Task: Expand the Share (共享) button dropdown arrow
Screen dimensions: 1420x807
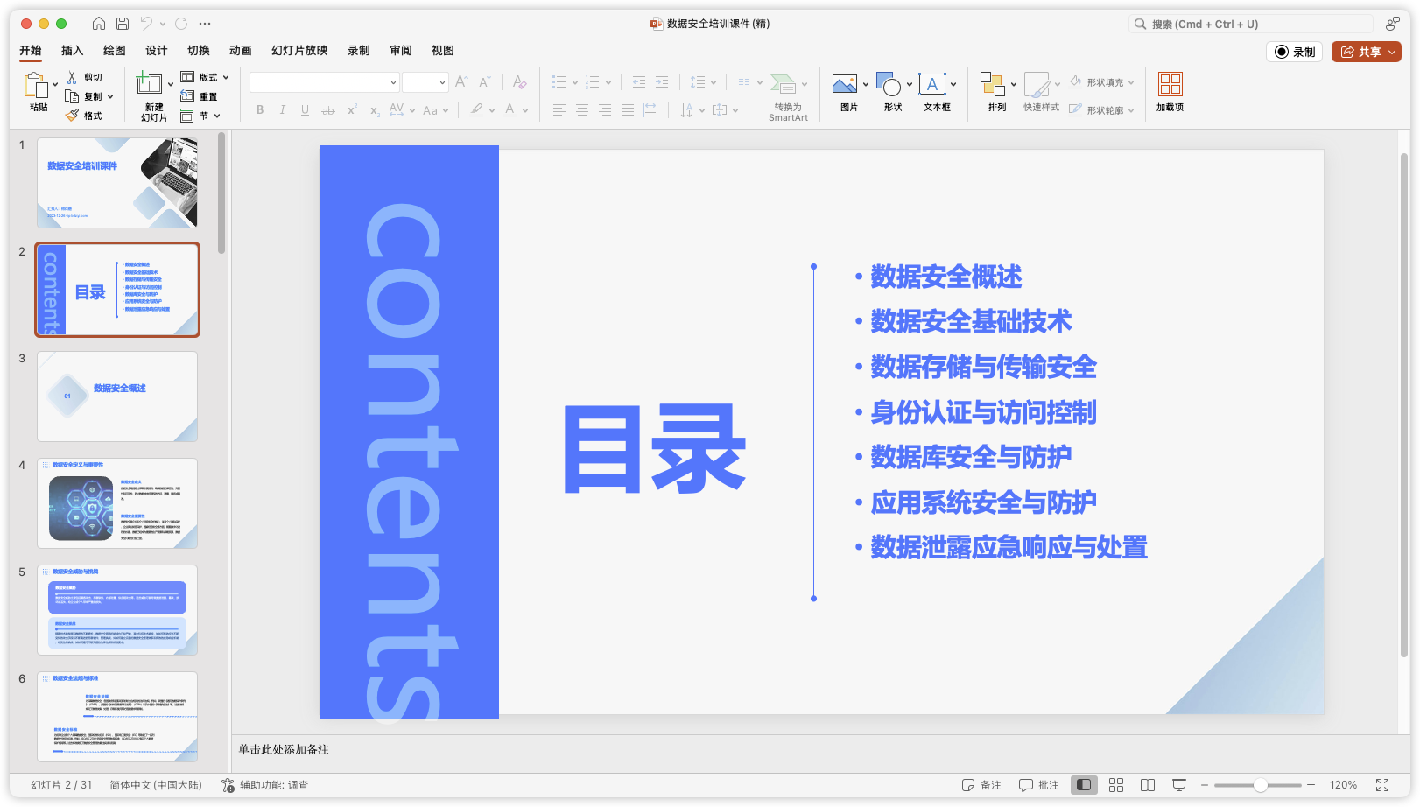Action: pos(1392,52)
